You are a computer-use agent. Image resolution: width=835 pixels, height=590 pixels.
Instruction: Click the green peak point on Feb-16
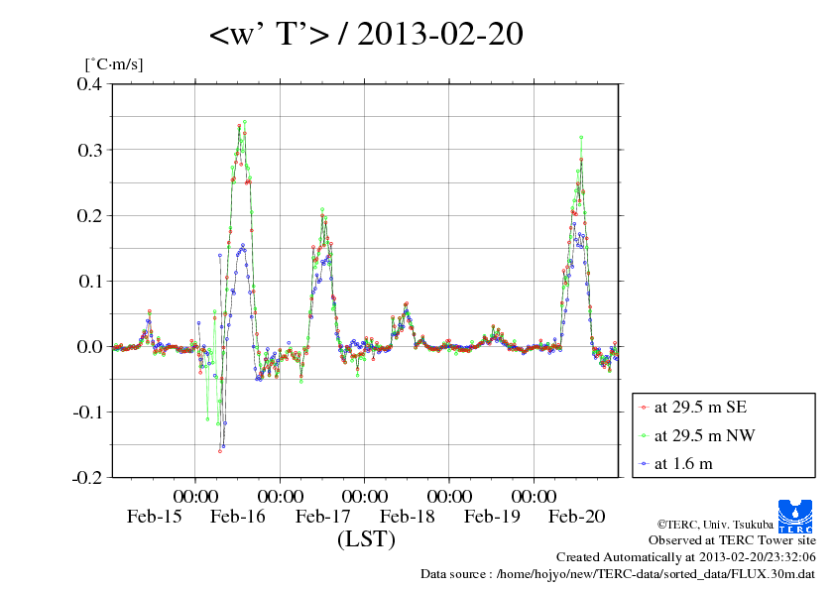[x=244, y=122]
